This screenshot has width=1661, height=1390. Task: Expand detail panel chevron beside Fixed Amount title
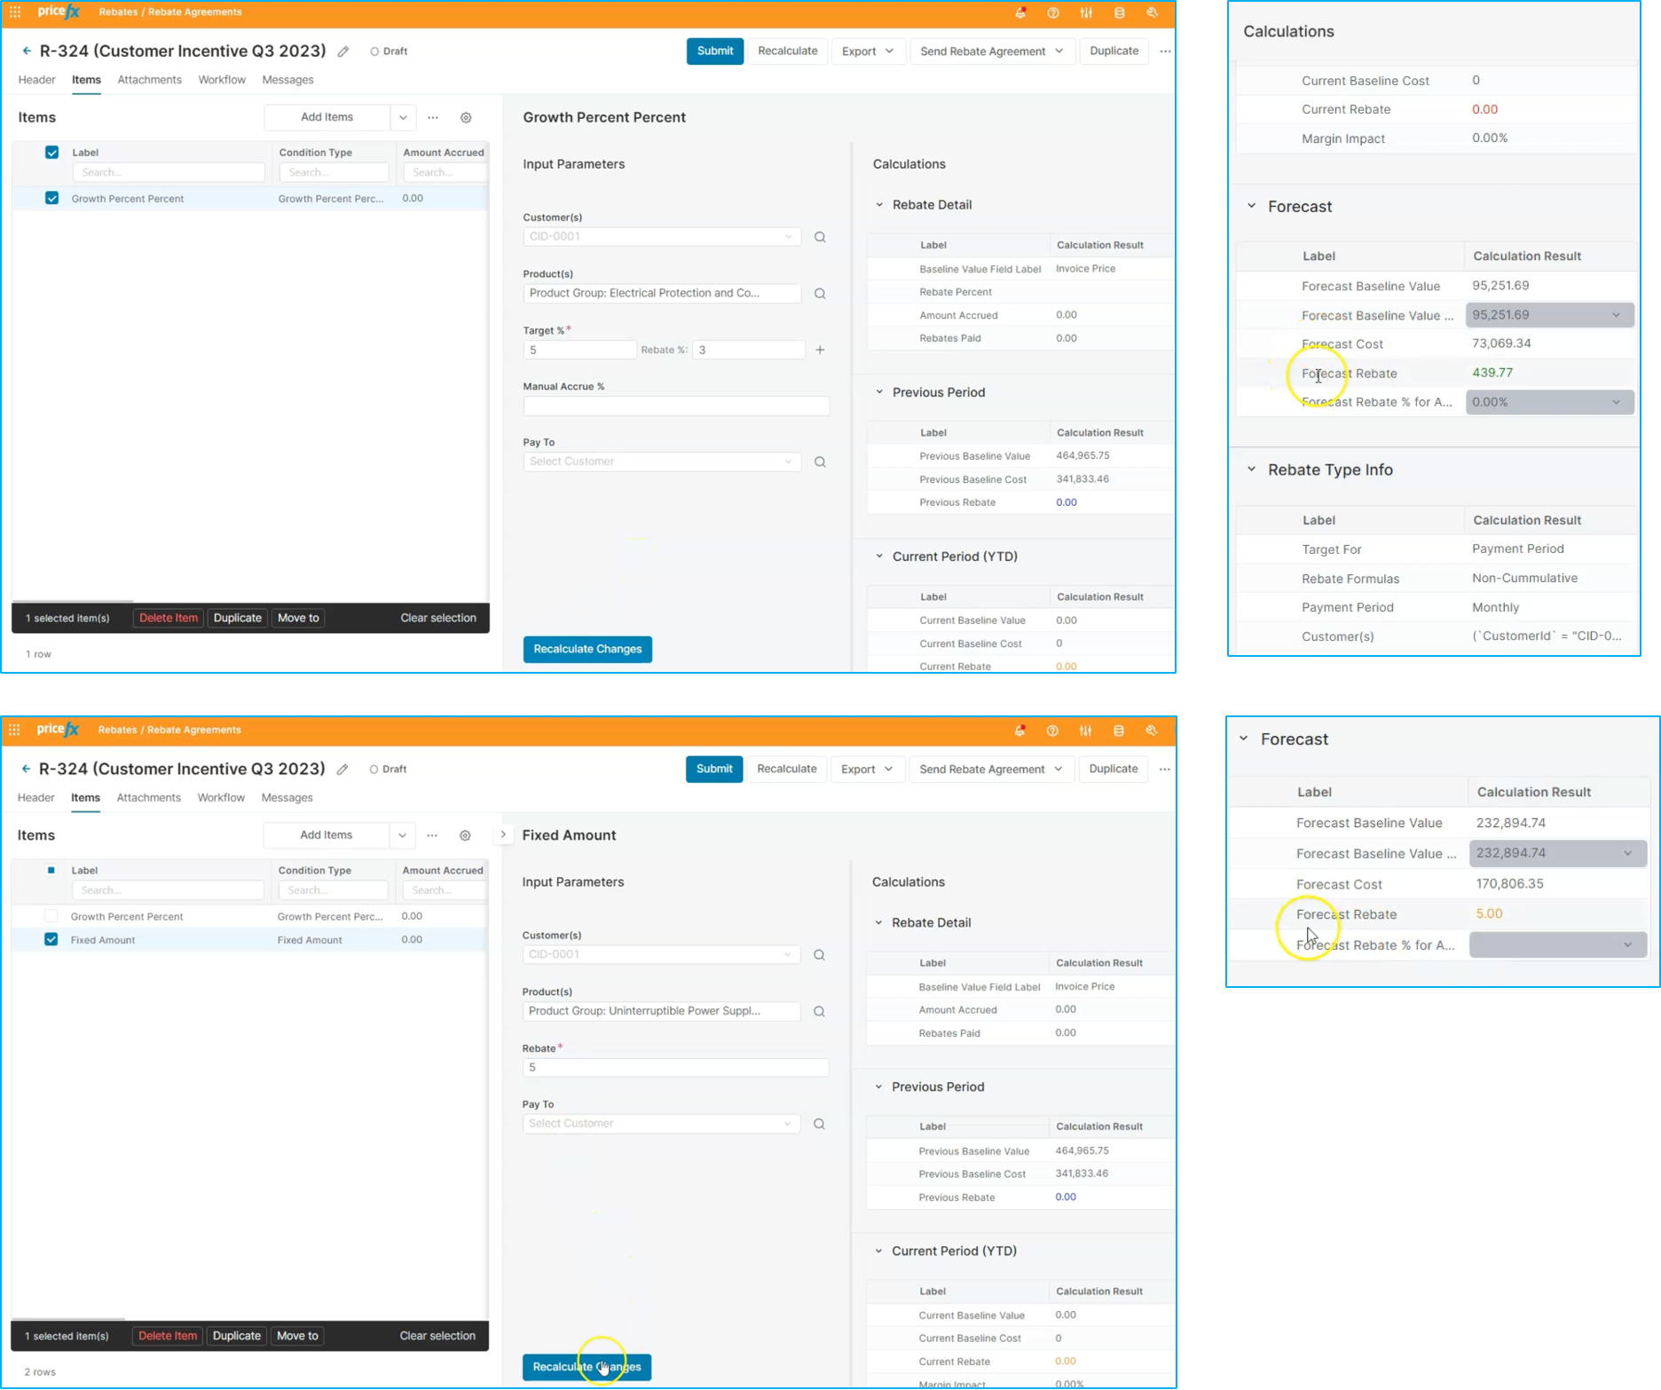[x=503, y=834]
